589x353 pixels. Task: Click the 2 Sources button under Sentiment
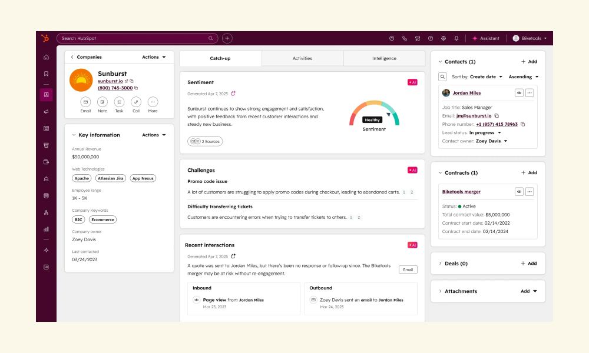coord(205,141)
